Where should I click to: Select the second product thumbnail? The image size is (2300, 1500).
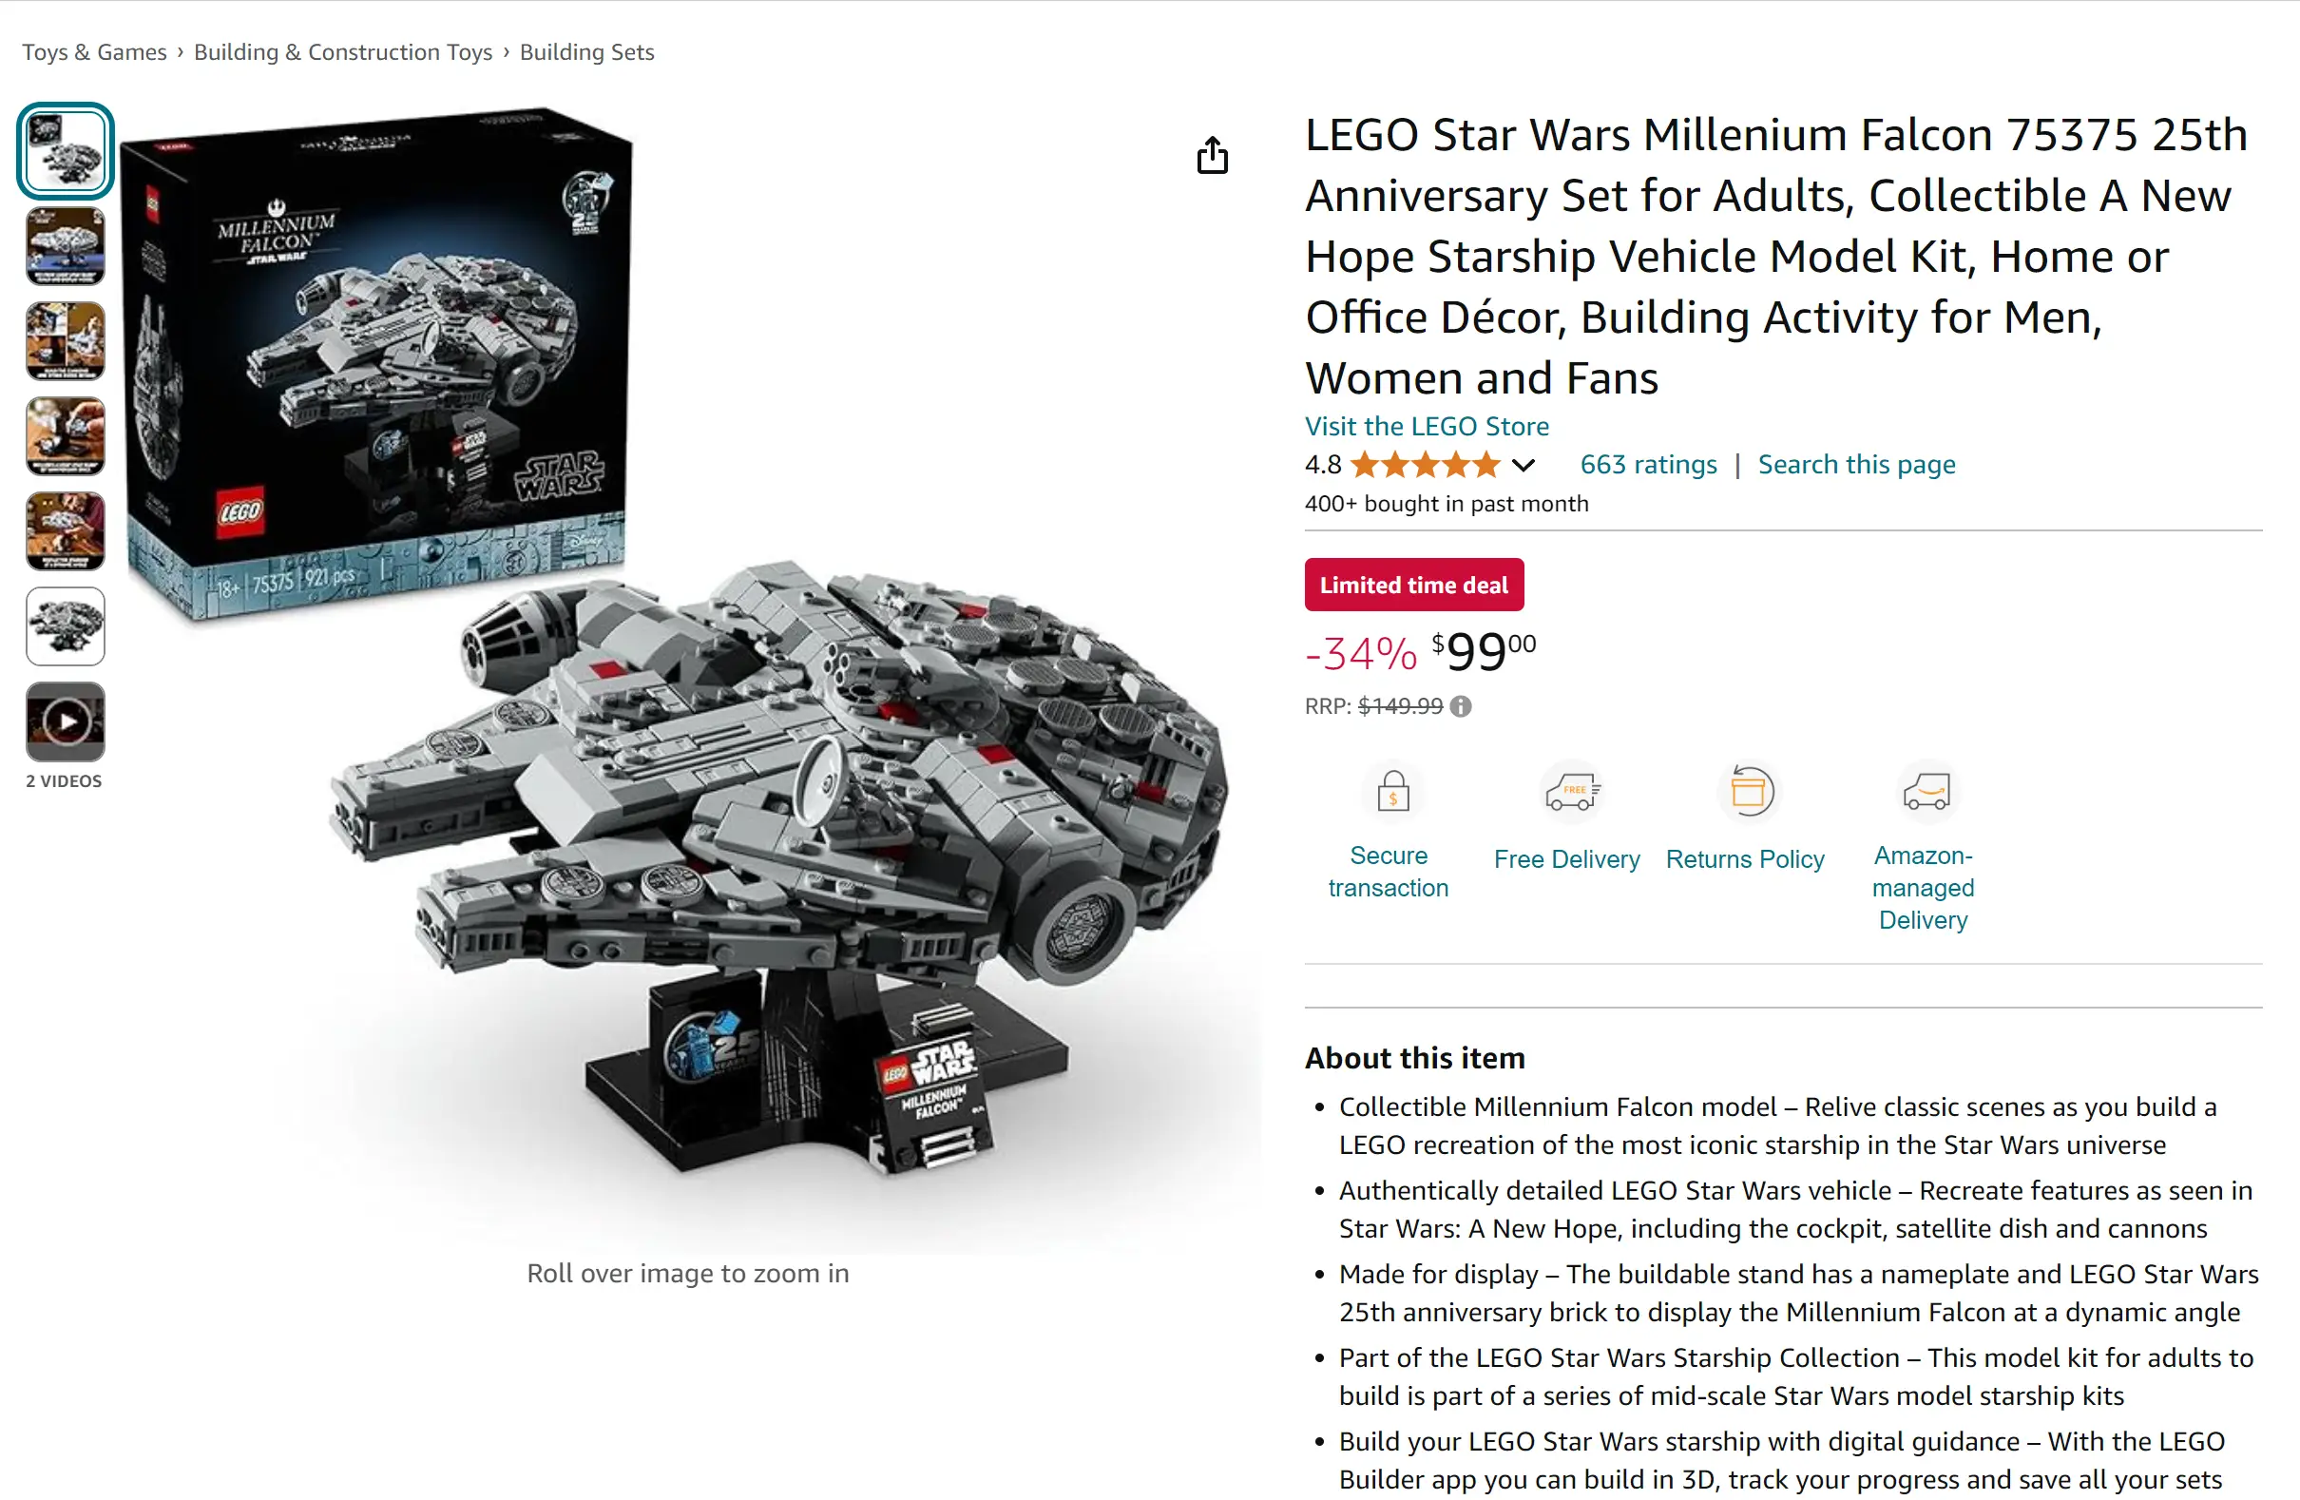66,245
